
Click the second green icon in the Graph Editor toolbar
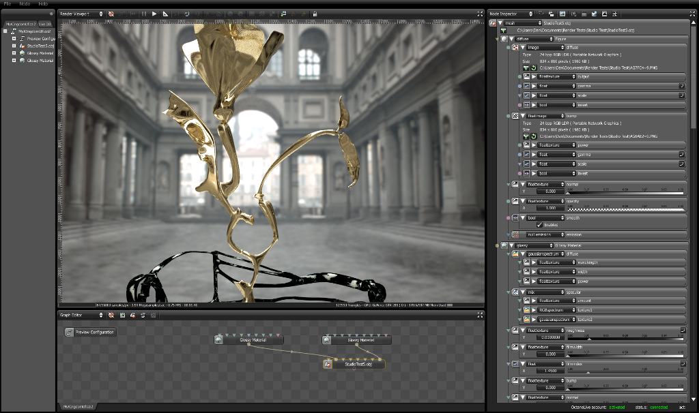pos(122,315)
